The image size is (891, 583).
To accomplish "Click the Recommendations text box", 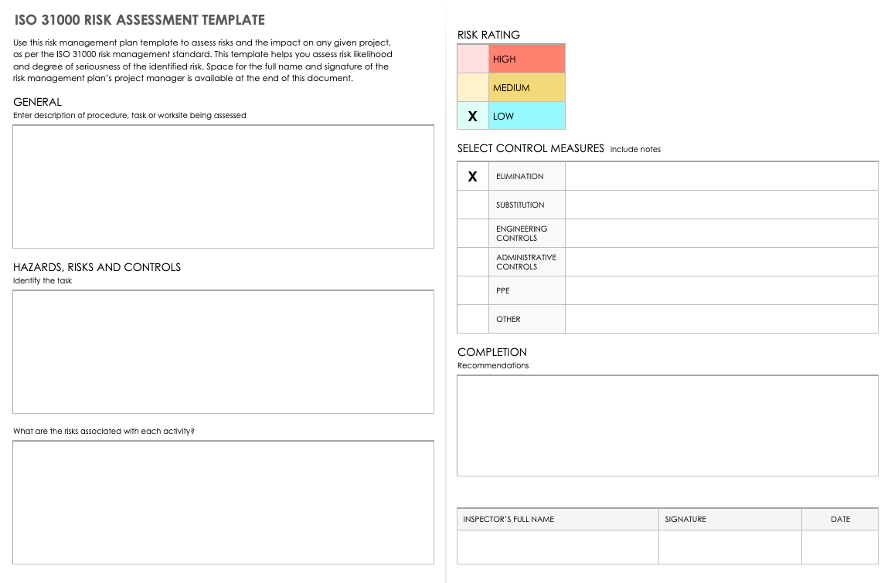I will (667, 425).
